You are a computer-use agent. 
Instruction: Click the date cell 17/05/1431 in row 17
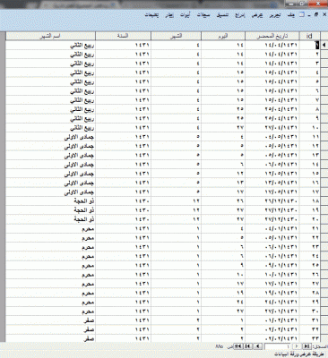[272, 192]
